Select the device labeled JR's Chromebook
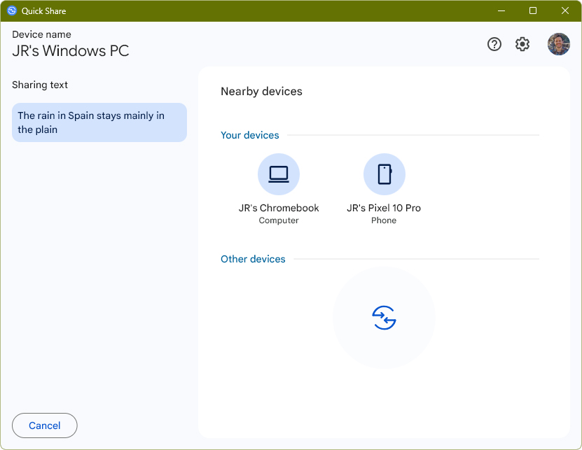 click(279, 208)
